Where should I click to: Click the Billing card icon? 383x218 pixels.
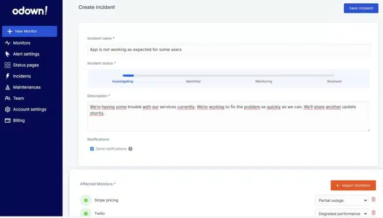(8, 121)
